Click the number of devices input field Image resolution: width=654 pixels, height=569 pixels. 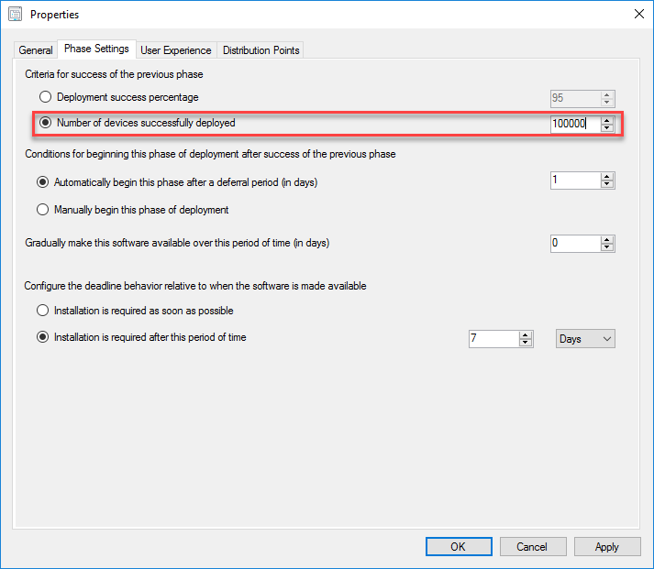point(574,124)
